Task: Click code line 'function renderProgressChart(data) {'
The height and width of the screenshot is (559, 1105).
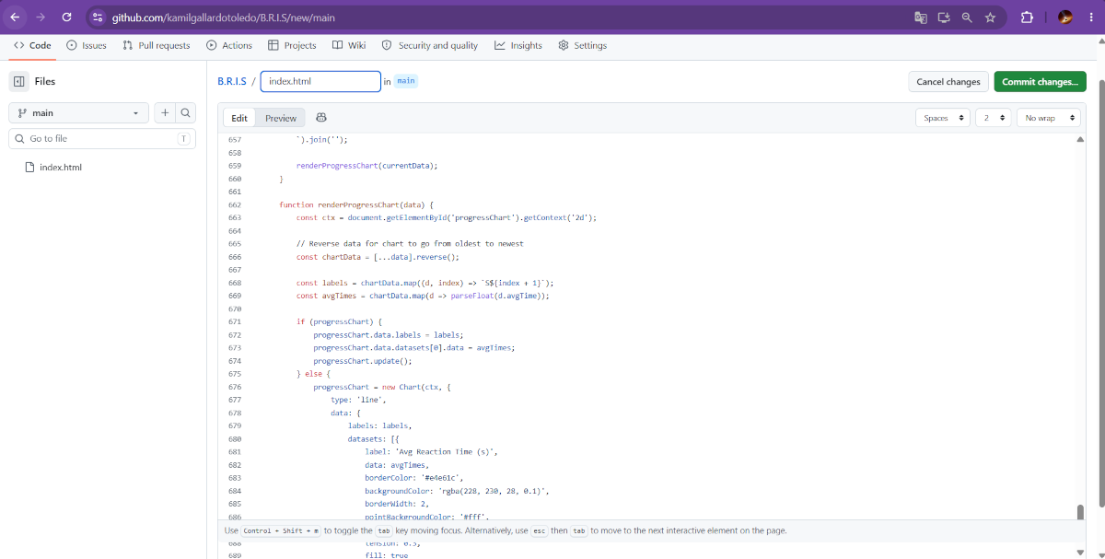Action: tap(356, 204)
